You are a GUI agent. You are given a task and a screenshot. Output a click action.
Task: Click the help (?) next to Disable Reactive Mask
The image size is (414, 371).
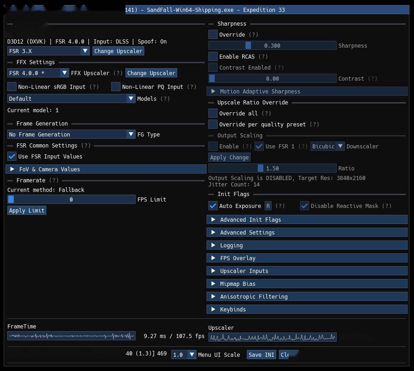tap(387, 206)
